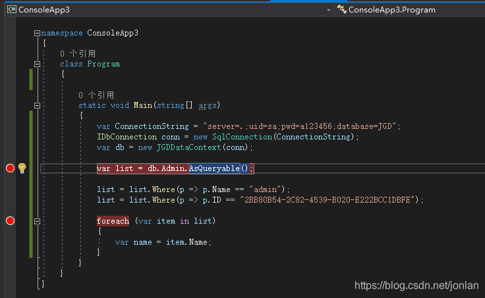Open the 0 references lens above class Program
The height and width of the screenshot is (298, 485).
[x=78, y=54]
